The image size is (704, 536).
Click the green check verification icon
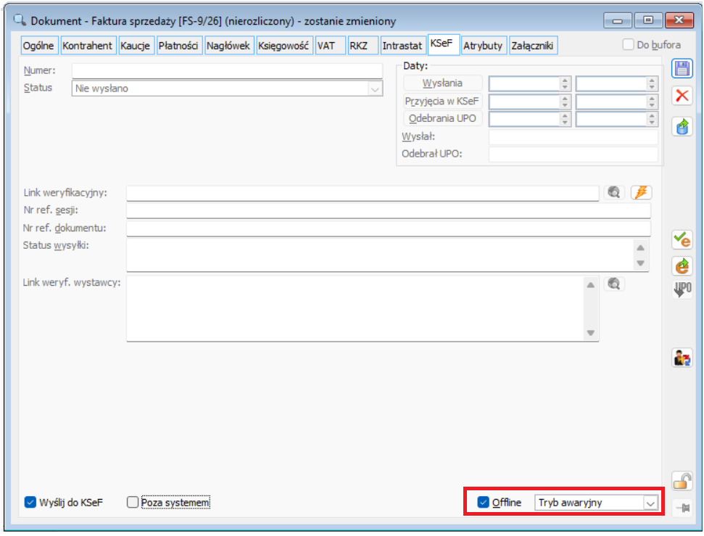(682, 239)
